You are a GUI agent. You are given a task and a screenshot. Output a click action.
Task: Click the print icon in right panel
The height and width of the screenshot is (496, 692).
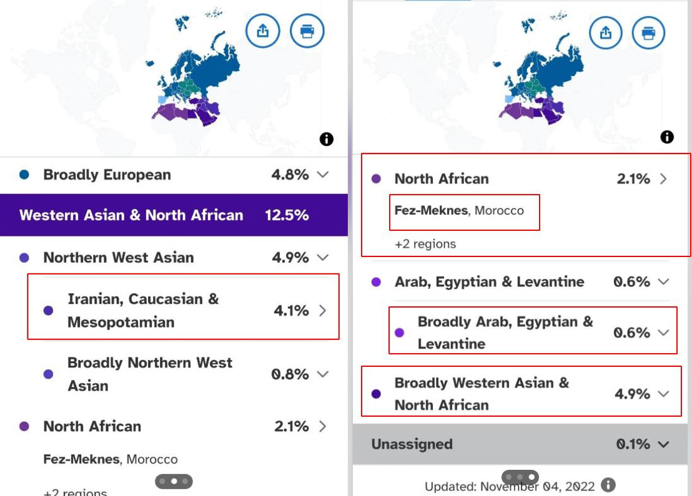point(649,32)
